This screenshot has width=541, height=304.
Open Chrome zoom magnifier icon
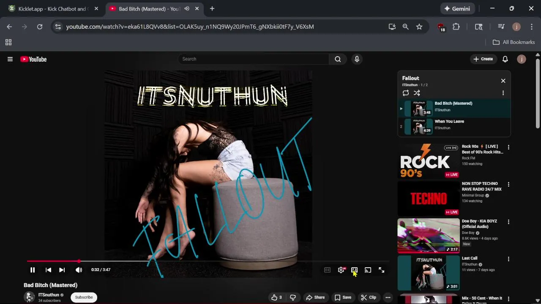[x=405, y=27]
